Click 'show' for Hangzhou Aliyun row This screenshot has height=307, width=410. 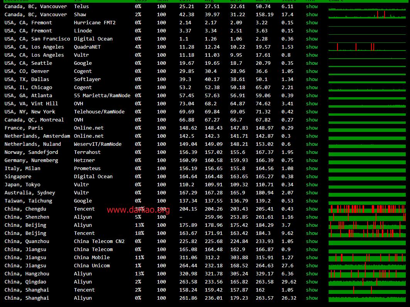(312, 274)
